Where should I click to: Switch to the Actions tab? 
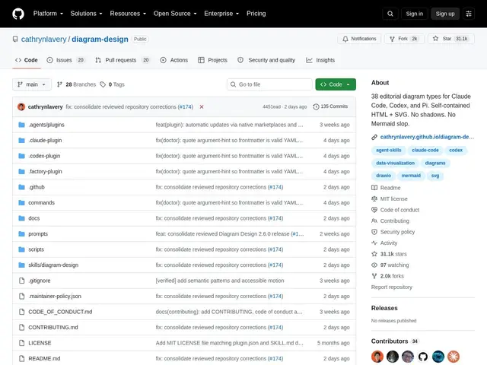pos(174,60)
